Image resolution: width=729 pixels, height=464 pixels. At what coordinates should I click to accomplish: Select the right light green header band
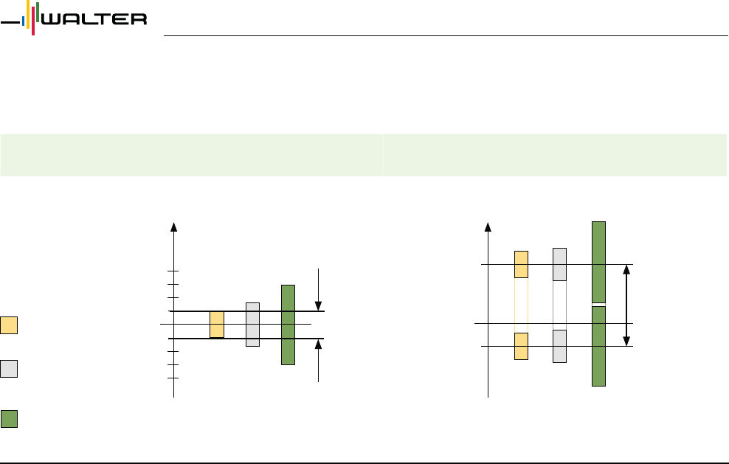click(x=555, y=155)
